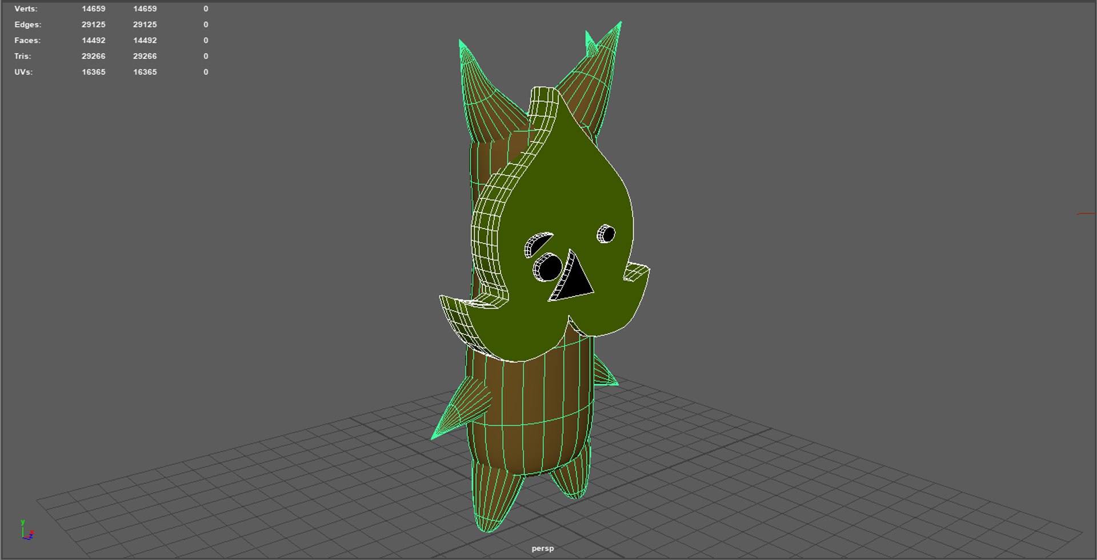Click the first 29125 value in the Edges row
Image resolution: width=1097 pixels, height=560 pixels.
93,25
